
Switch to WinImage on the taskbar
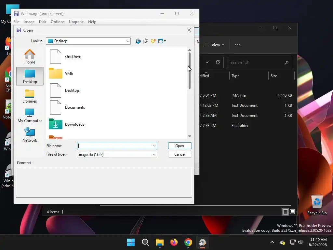click(202, 242)
